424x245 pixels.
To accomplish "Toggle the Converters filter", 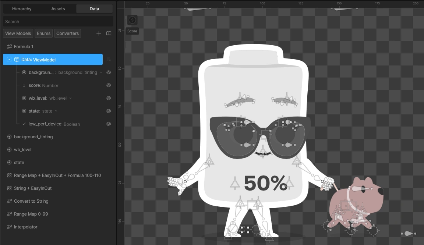I will tap(67, 33).
